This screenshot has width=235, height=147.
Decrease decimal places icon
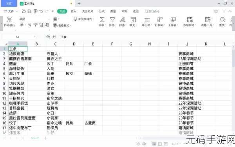[47, 25]
